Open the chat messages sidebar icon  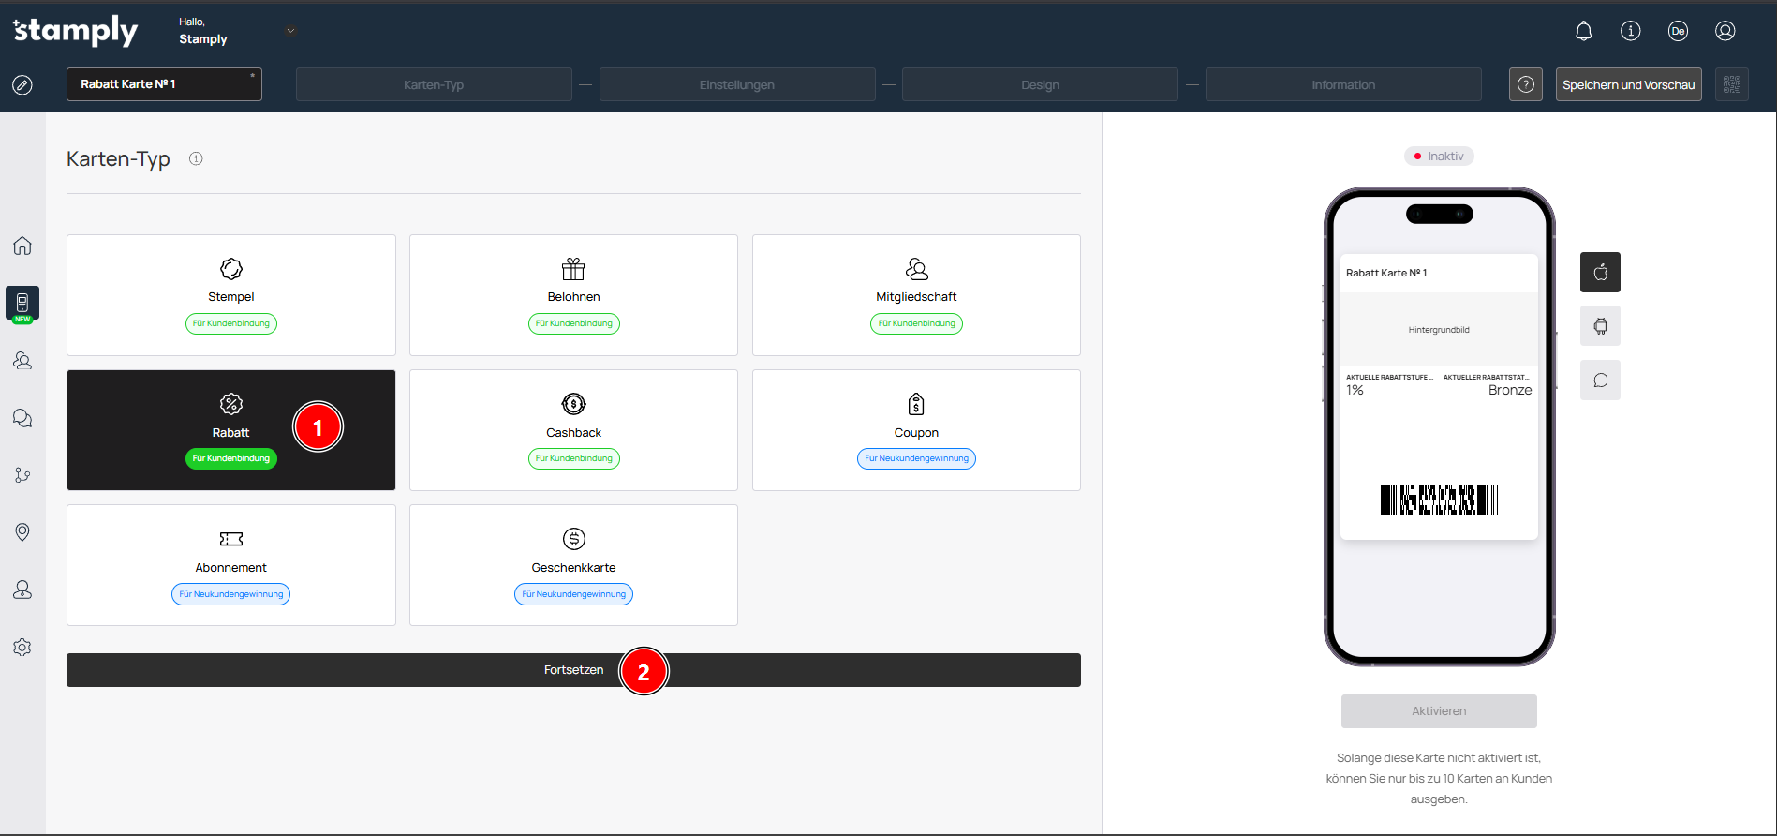tap(22, 418)
